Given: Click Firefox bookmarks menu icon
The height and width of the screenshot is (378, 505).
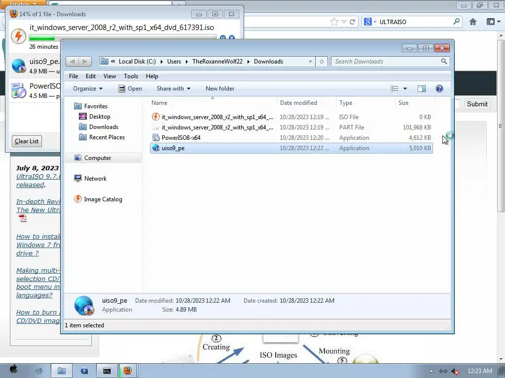Looking at the screenshot, I should [x=491, y=22].
